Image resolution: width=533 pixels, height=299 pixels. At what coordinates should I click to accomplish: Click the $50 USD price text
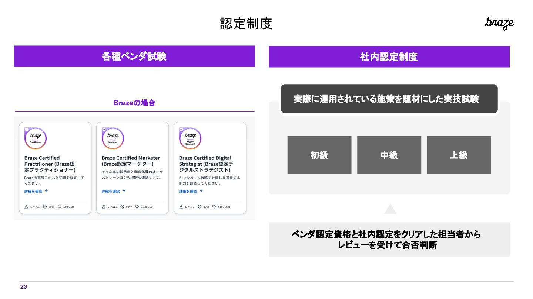click(x=68, y=207)
